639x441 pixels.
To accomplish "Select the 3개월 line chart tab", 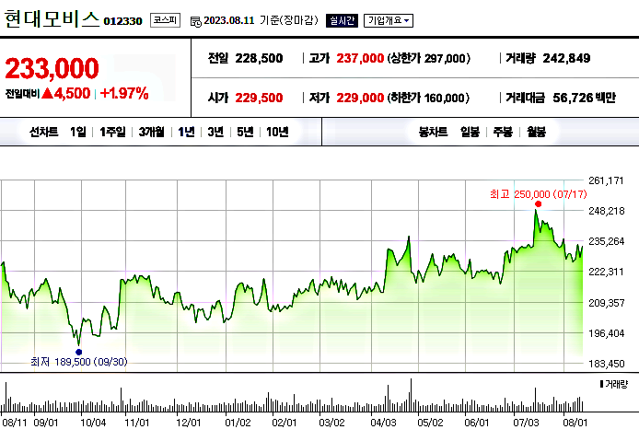I will click(x=151, y=132).
